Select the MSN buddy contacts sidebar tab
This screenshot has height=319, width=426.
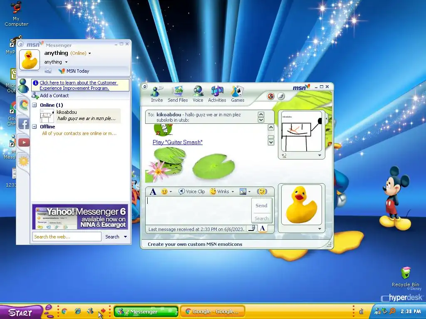(23, 86)
